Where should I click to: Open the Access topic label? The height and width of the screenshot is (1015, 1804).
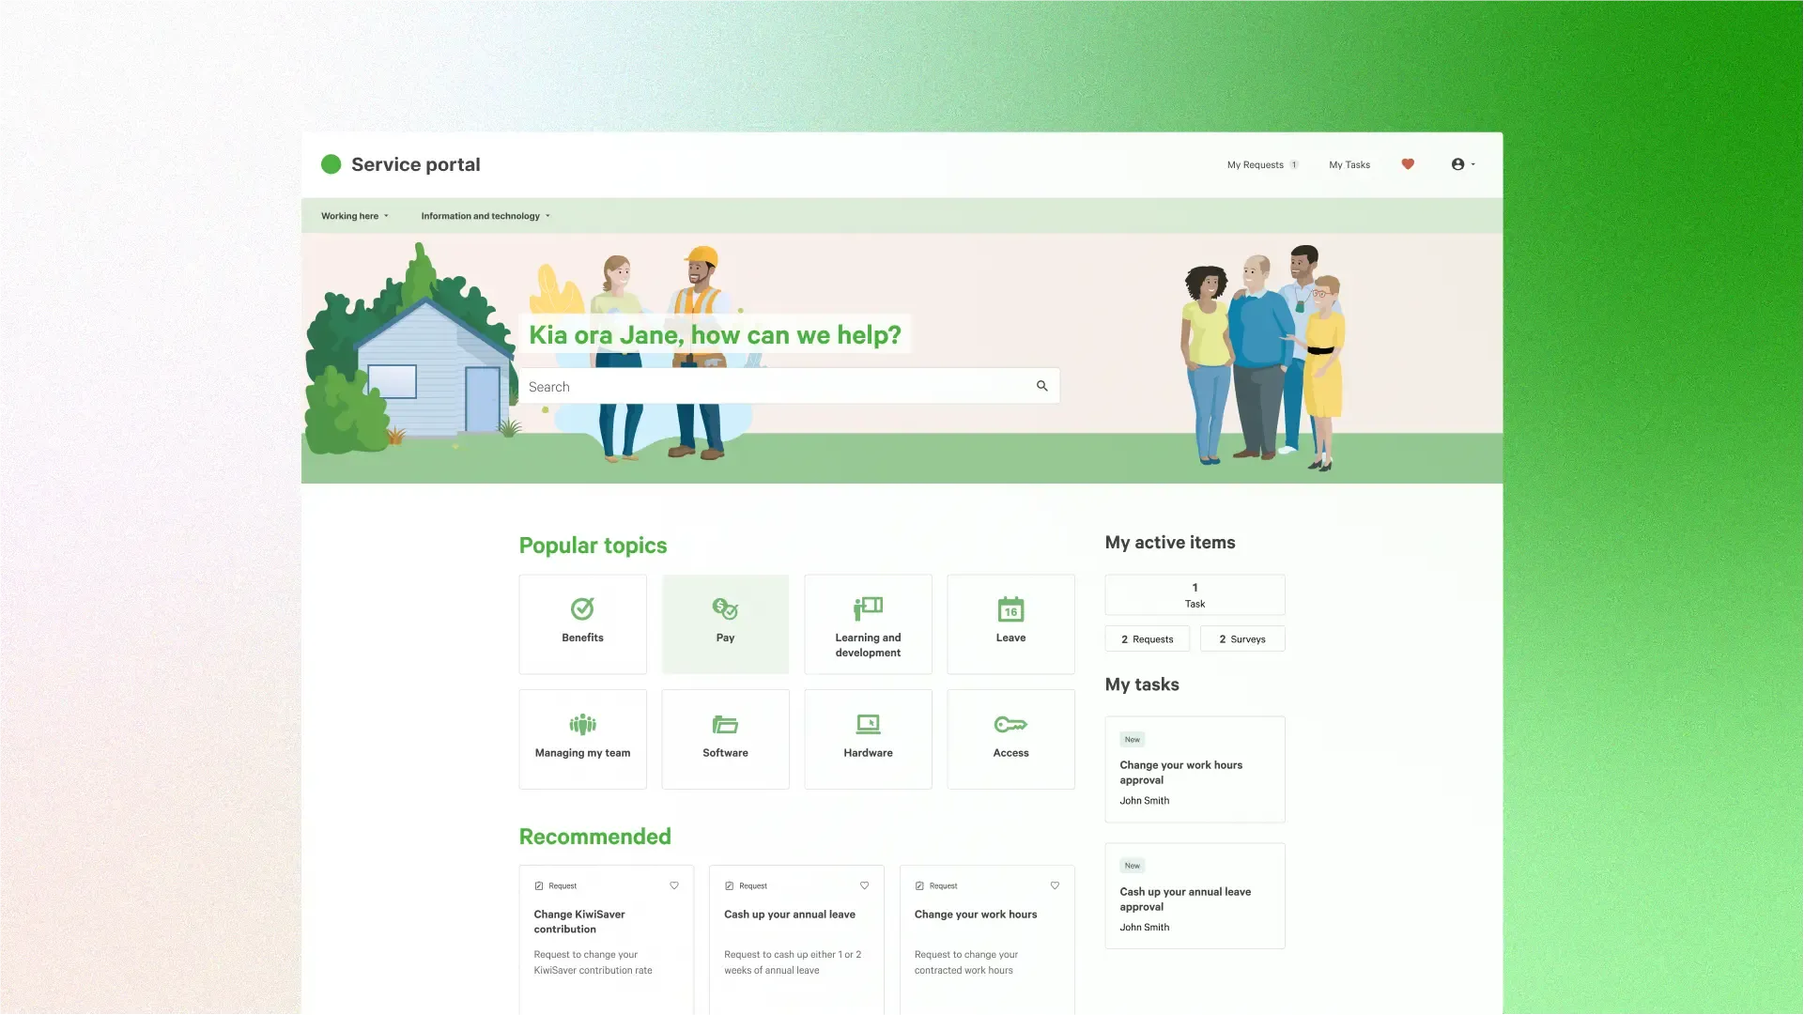(x=1010, y=753)
